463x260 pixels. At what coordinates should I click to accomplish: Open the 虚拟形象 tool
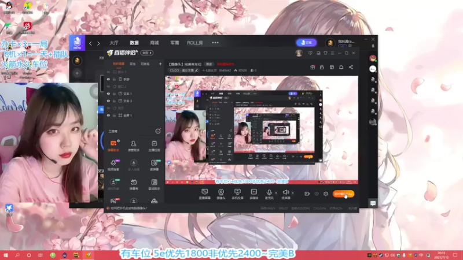point(113,184)
